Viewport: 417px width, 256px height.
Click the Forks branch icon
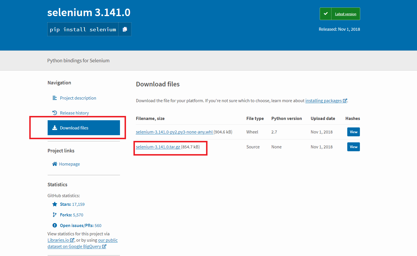click(55, 215)
